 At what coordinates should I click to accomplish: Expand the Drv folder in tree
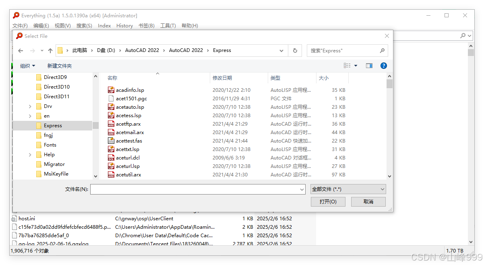pyautogui.click(x=30, y=106)
